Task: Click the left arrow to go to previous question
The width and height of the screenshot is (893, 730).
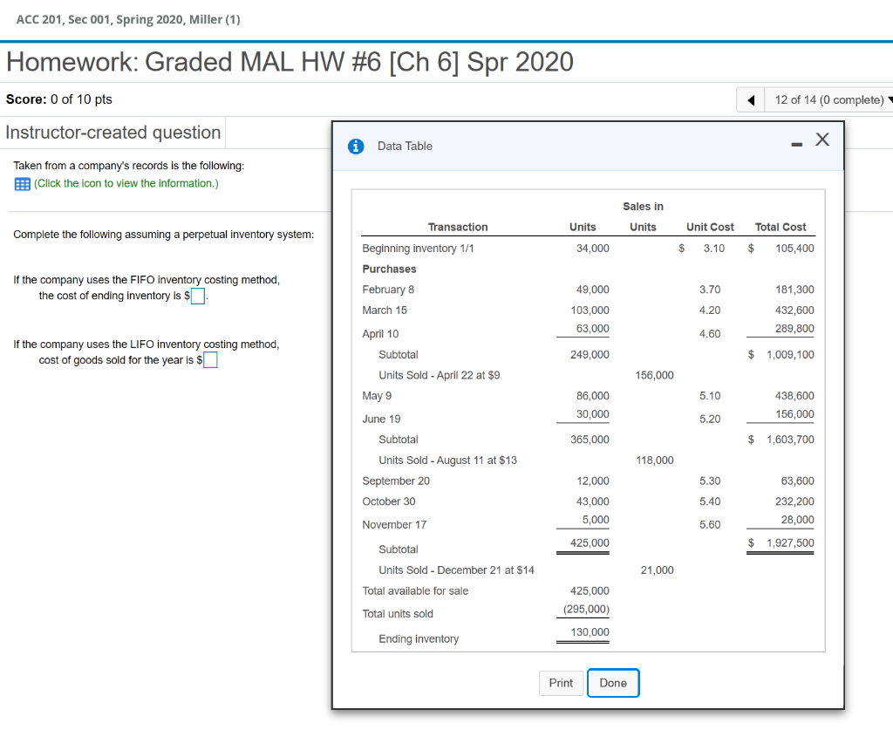Action: click(750, 99)
